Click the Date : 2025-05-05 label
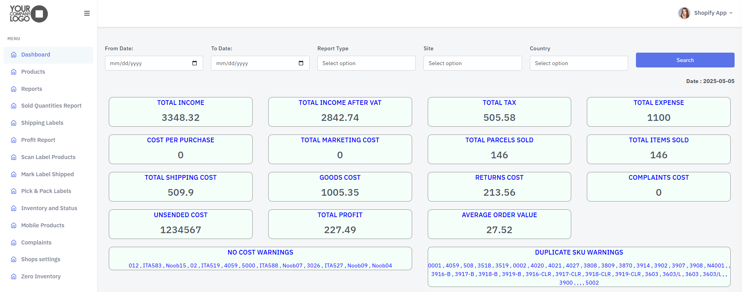Screen dimensions: 742x292 [710, 81]
